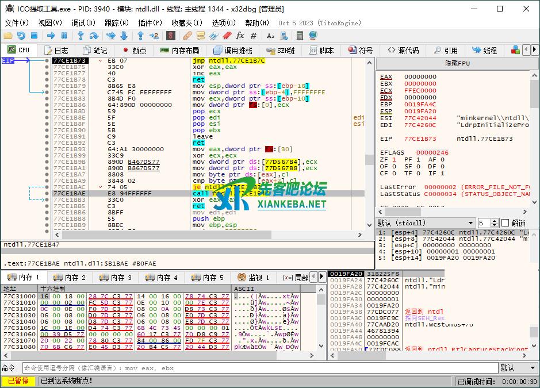Click the ASCII column header in dump
This screenshot has width=540, height=388.
(266, 288)
